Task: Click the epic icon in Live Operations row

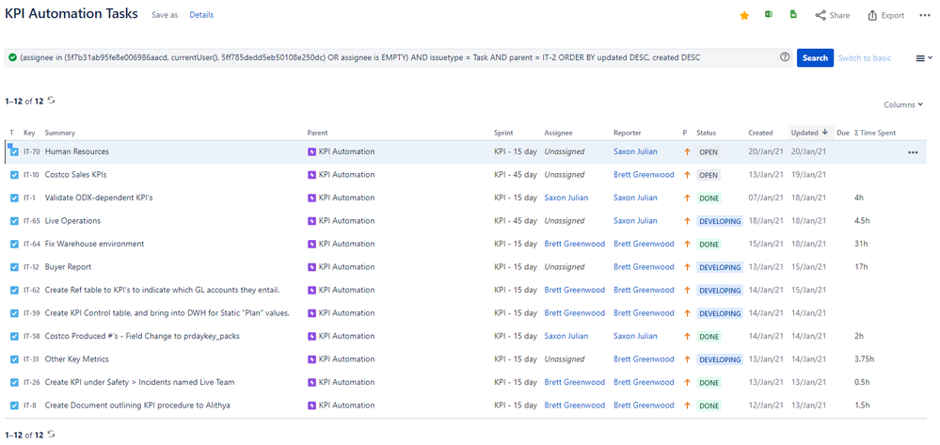Action: [x=311, y=221]
